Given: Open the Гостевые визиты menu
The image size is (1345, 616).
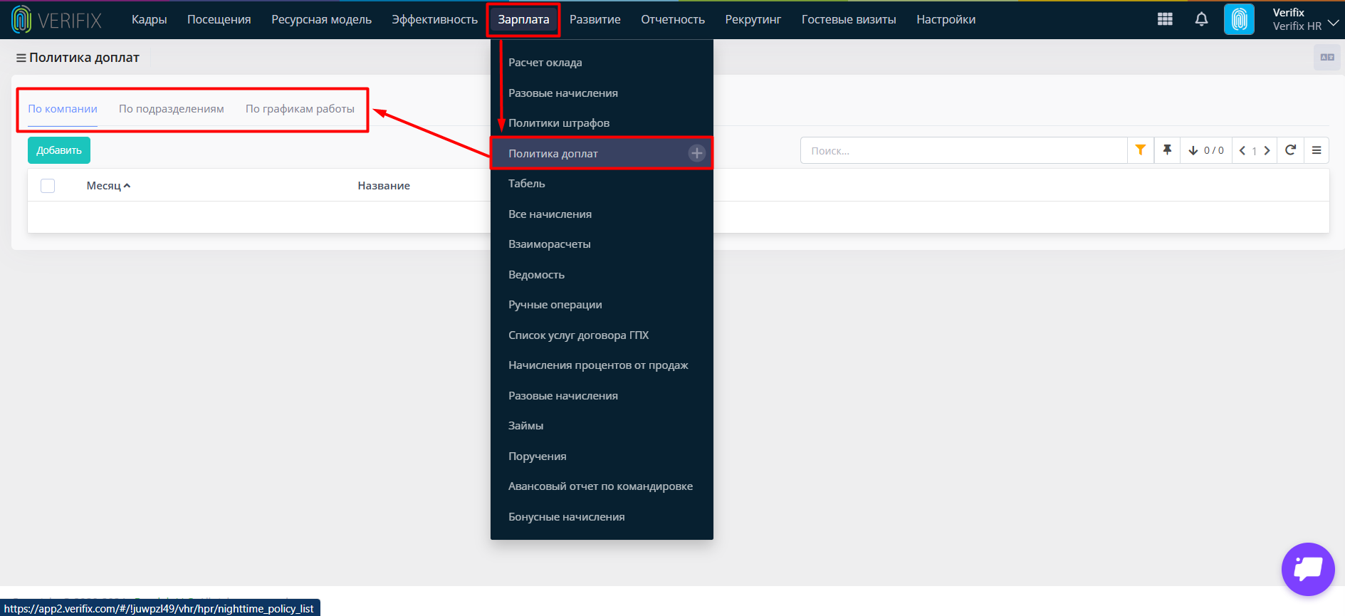Looking at the screenshot, I should pos(849,19).
